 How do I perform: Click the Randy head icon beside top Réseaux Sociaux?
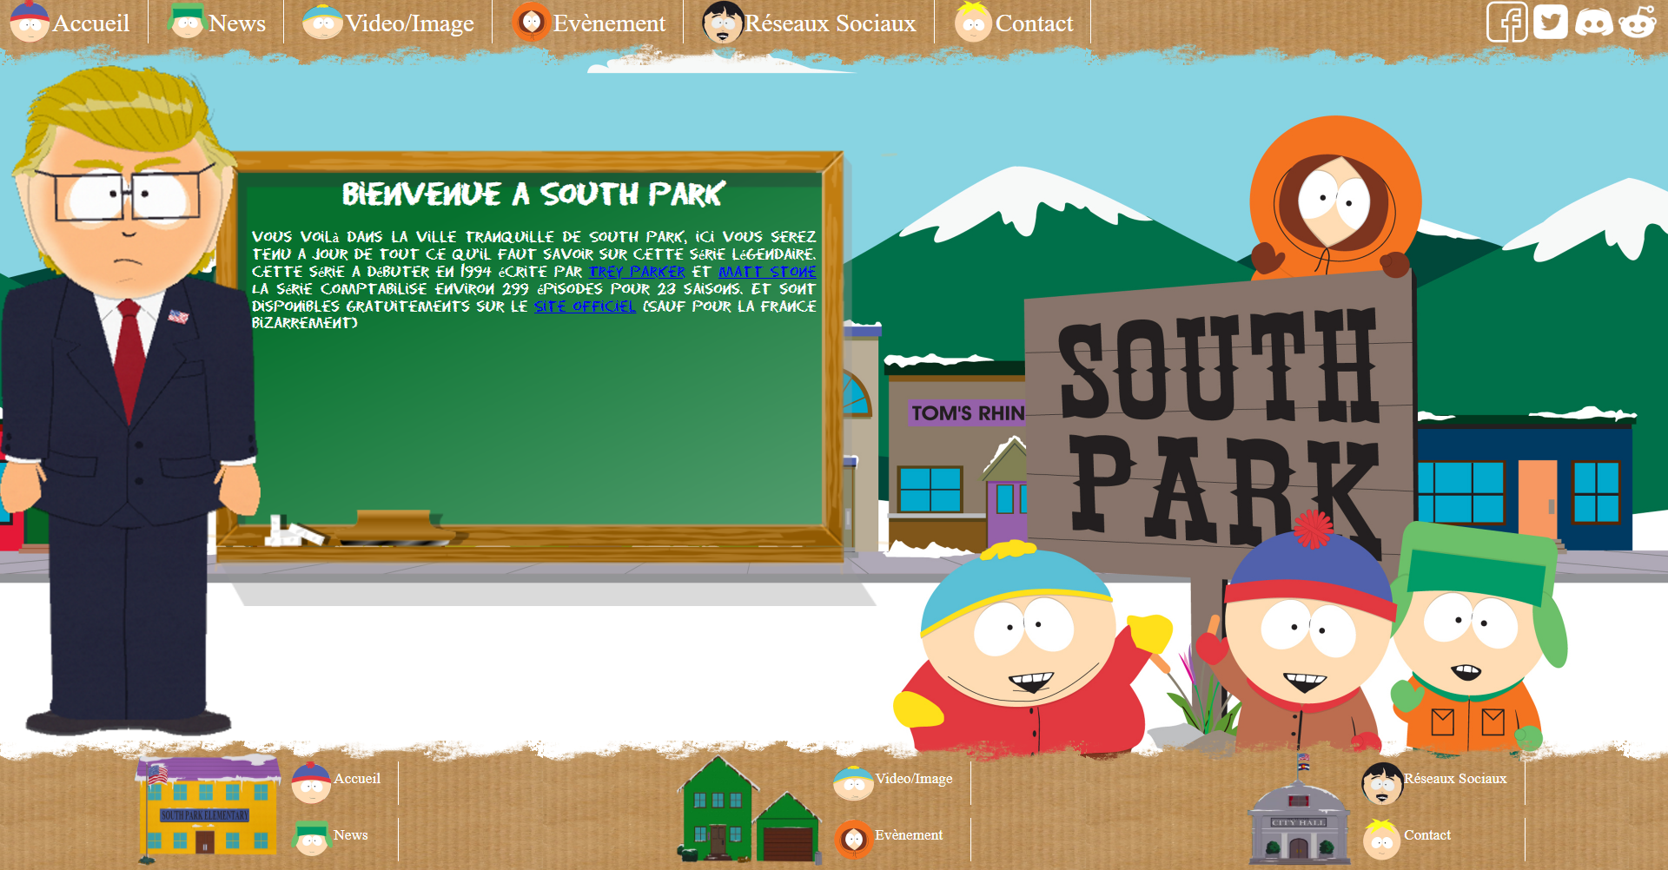[x=722, y=23]
